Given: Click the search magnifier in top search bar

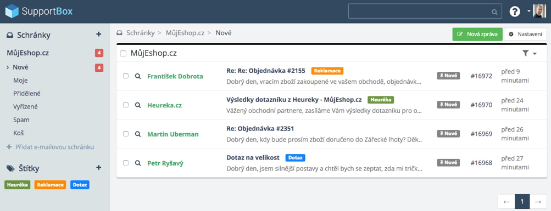Looking at the screenshot, I should [x=494, y=12].
